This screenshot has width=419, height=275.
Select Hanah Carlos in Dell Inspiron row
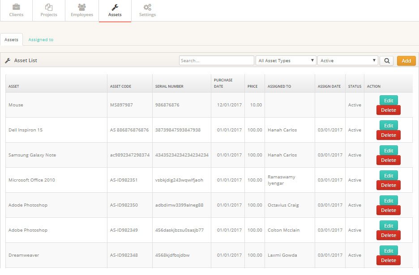(283, 130)
